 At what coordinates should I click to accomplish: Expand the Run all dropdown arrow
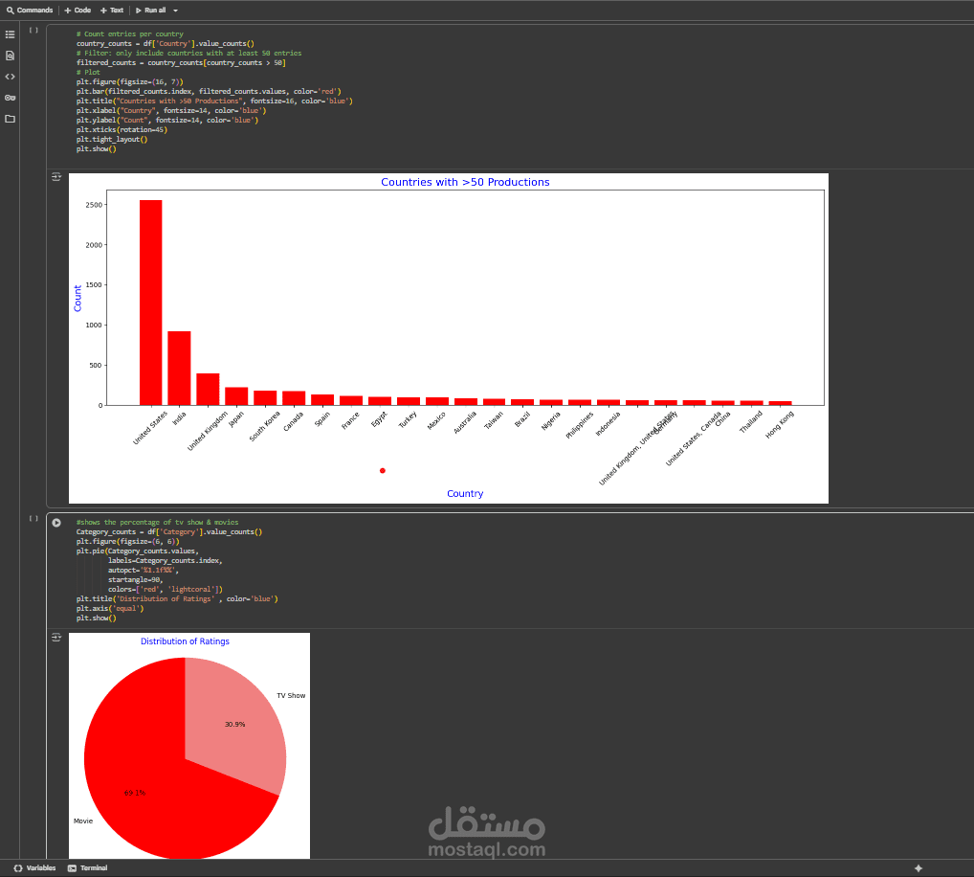point(175,11)
